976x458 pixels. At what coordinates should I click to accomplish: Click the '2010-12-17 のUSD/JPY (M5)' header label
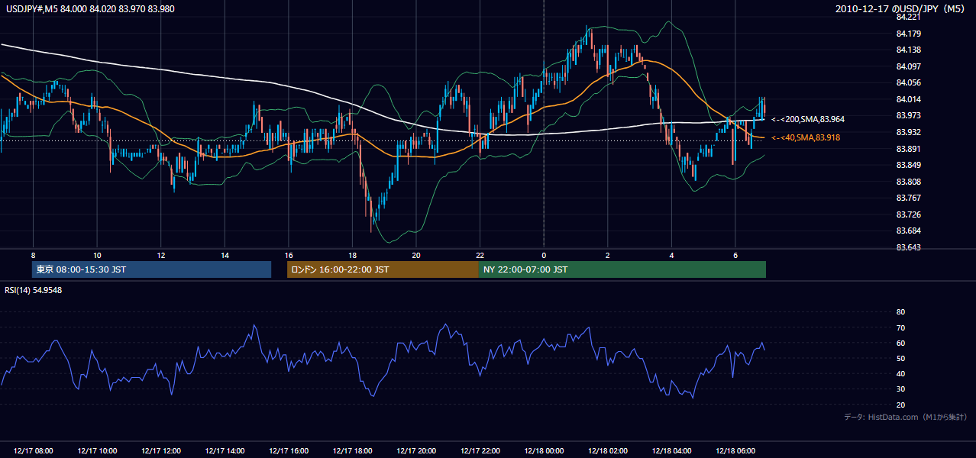(901, 9)
